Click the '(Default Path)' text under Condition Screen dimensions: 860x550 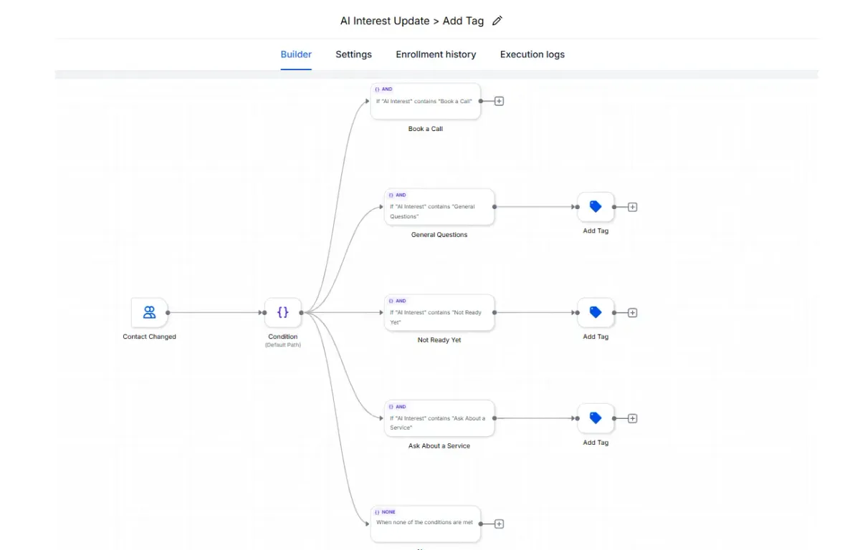(282, 345)
